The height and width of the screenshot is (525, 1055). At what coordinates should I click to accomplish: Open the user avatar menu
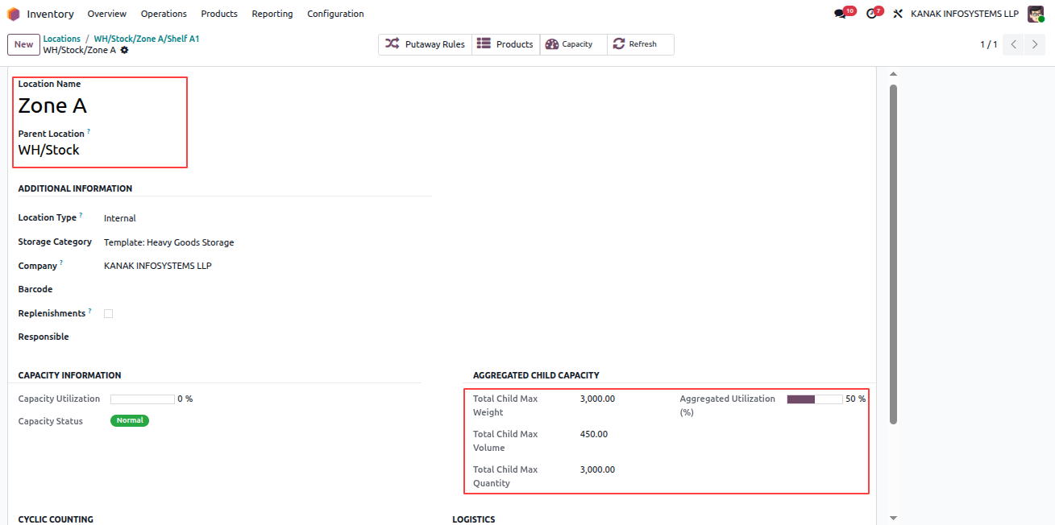1036,14
